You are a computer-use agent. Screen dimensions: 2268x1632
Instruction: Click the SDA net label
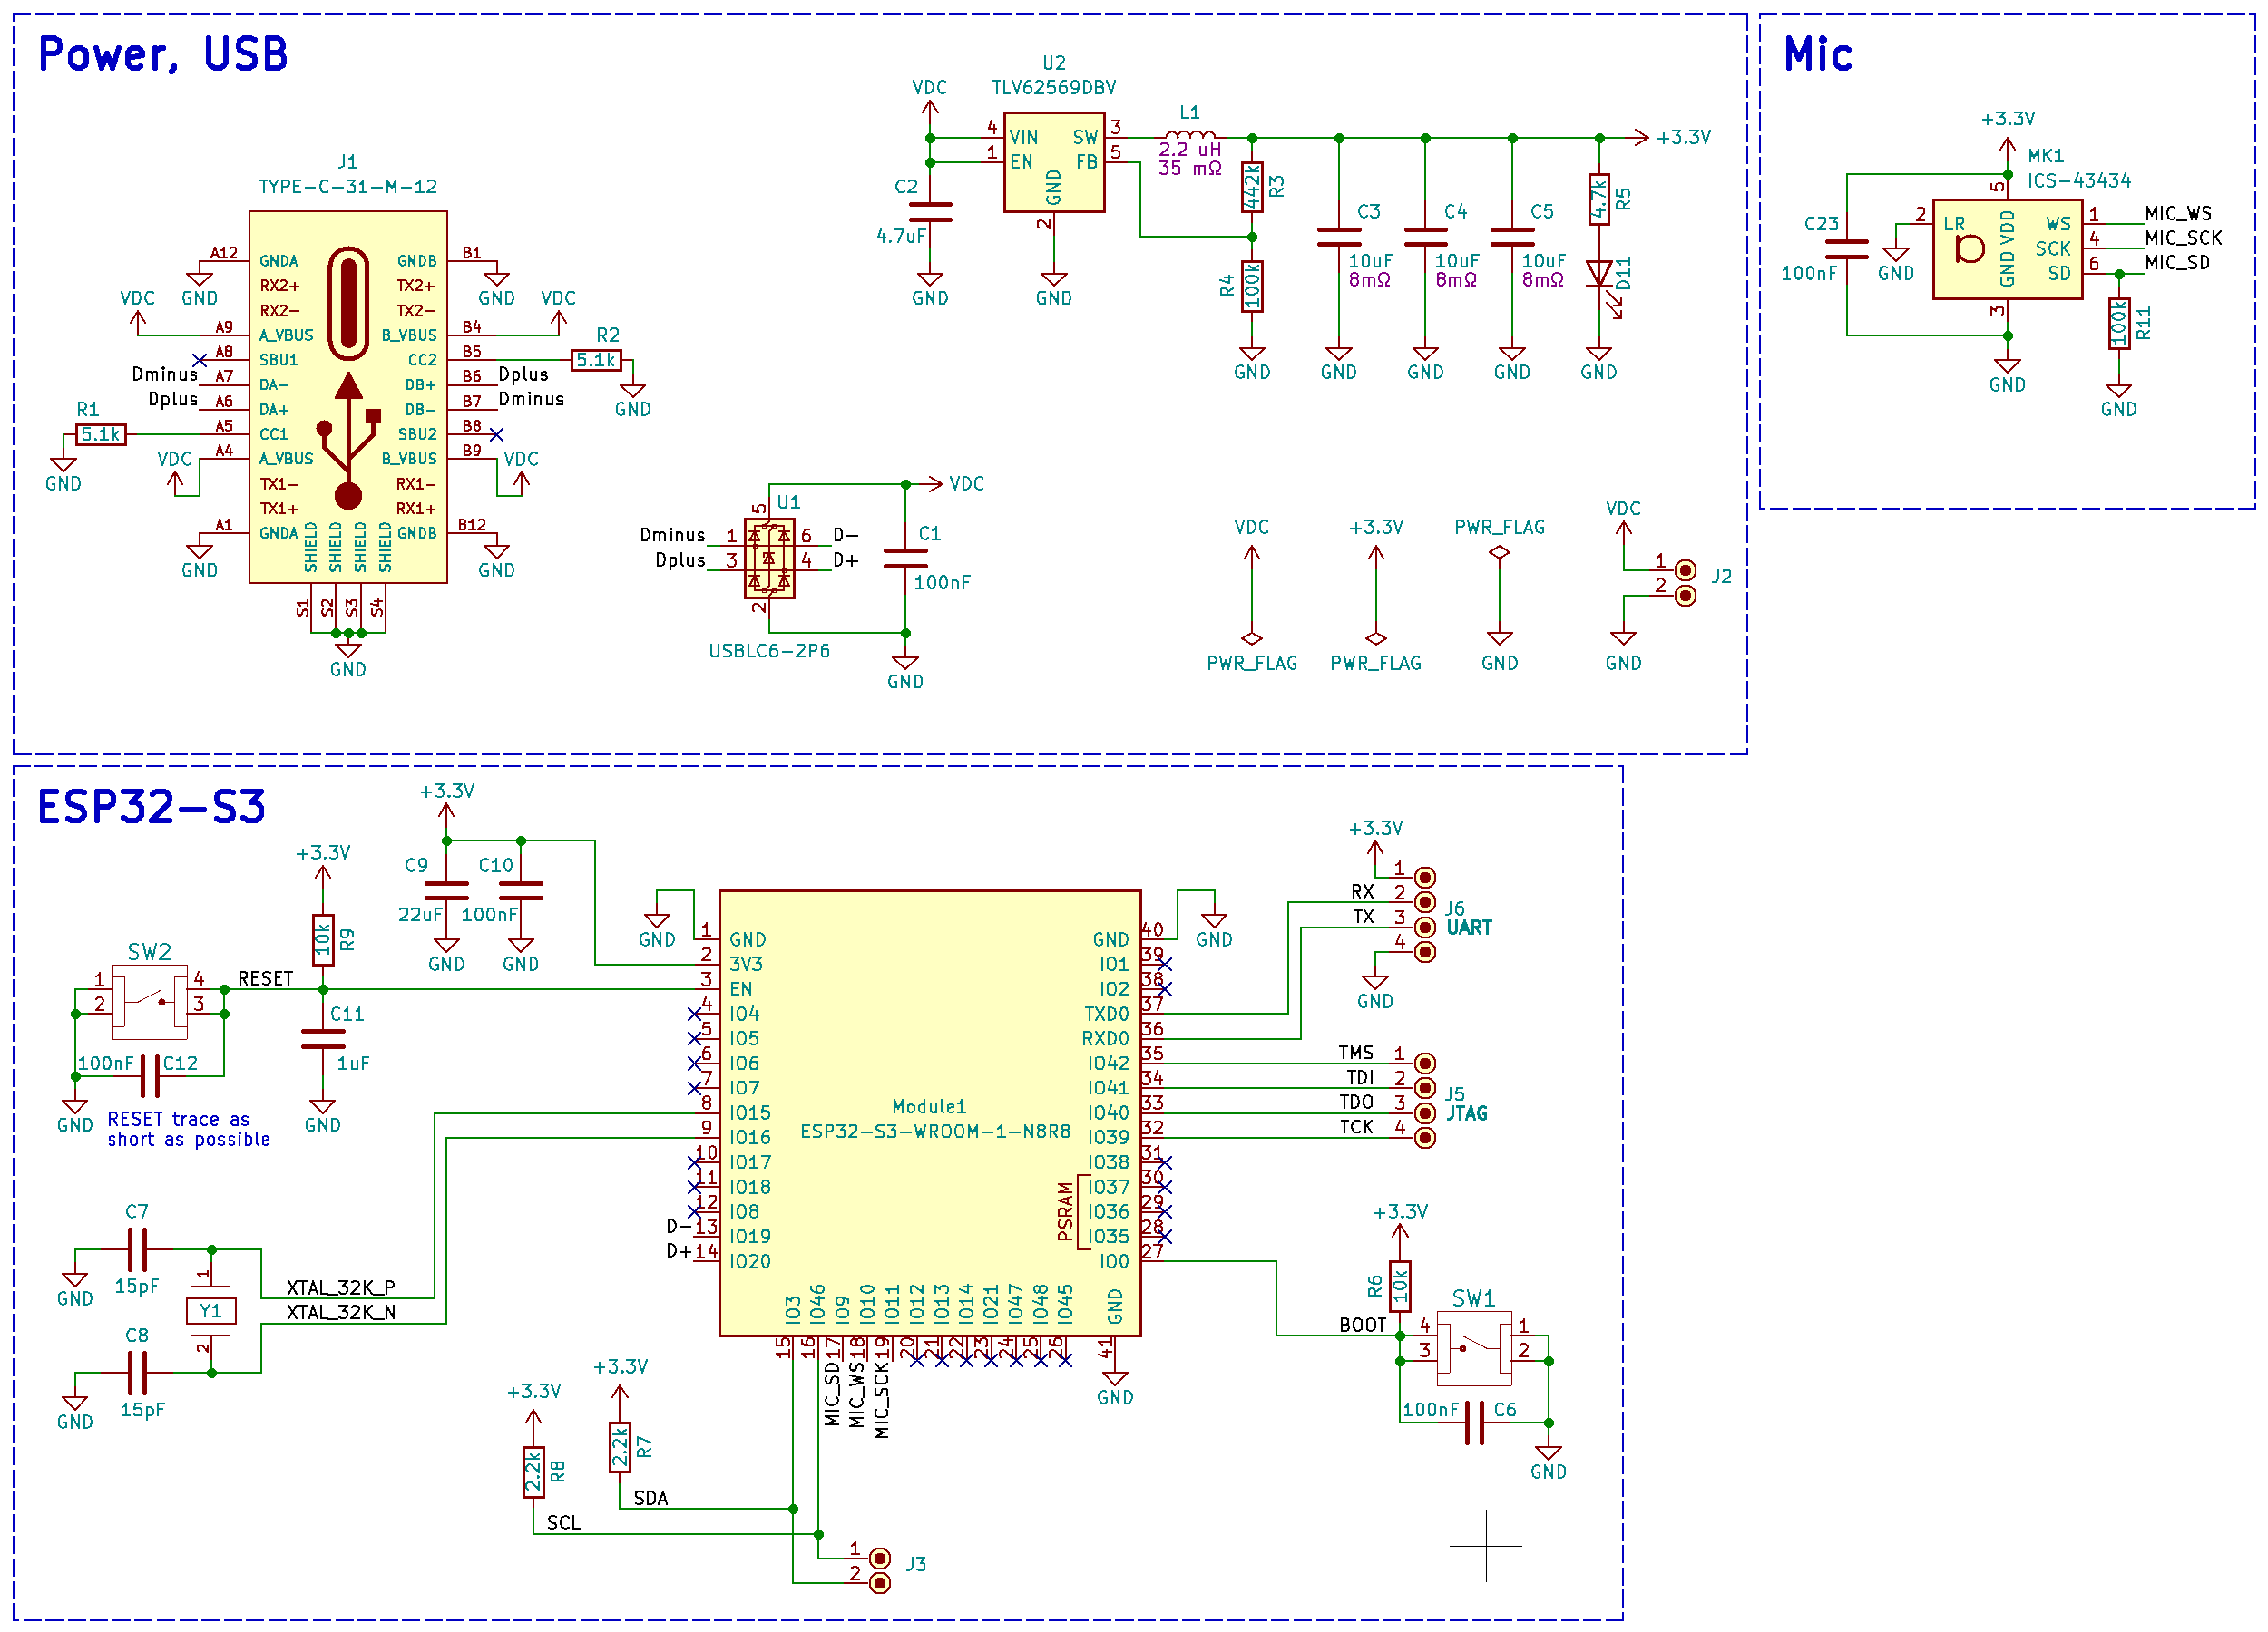[x=651, y=1498]
